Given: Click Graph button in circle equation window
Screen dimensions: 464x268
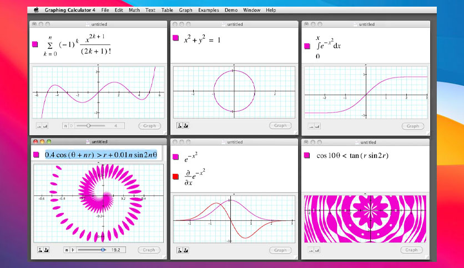Looking at the screenshot, I should (280, 126).
